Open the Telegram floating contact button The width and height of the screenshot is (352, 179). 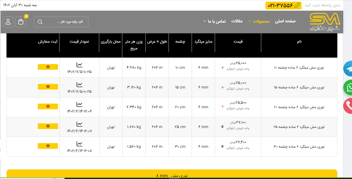[x=348, y=68]
